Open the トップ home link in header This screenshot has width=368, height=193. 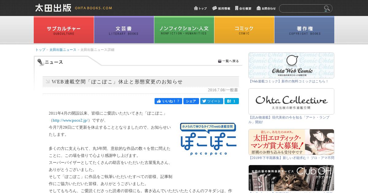click(200, 8)
